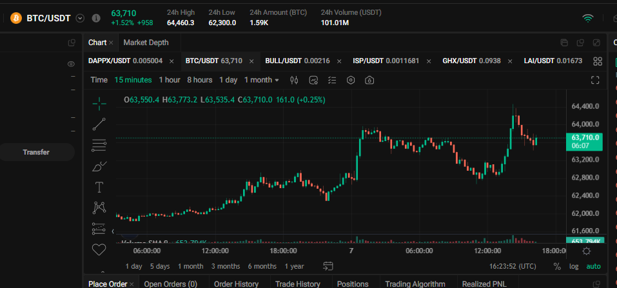Pop out the chart panel into a window
The height and width of the screenshot is (288, 617).
point(580,43)
